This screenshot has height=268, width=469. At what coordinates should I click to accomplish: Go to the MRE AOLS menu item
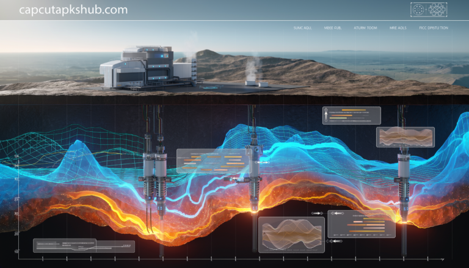click(398, 28)
